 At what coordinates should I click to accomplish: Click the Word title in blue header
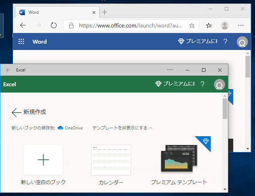tap(40, 42)
